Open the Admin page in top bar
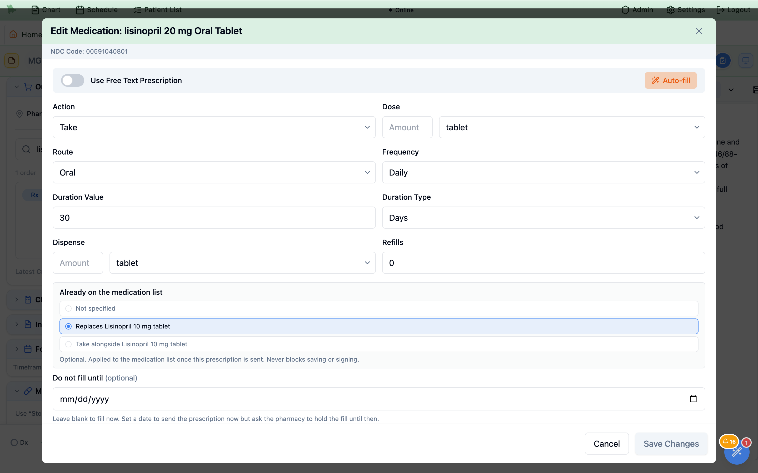This screenshot has height=473, width=758. (637, 10)
